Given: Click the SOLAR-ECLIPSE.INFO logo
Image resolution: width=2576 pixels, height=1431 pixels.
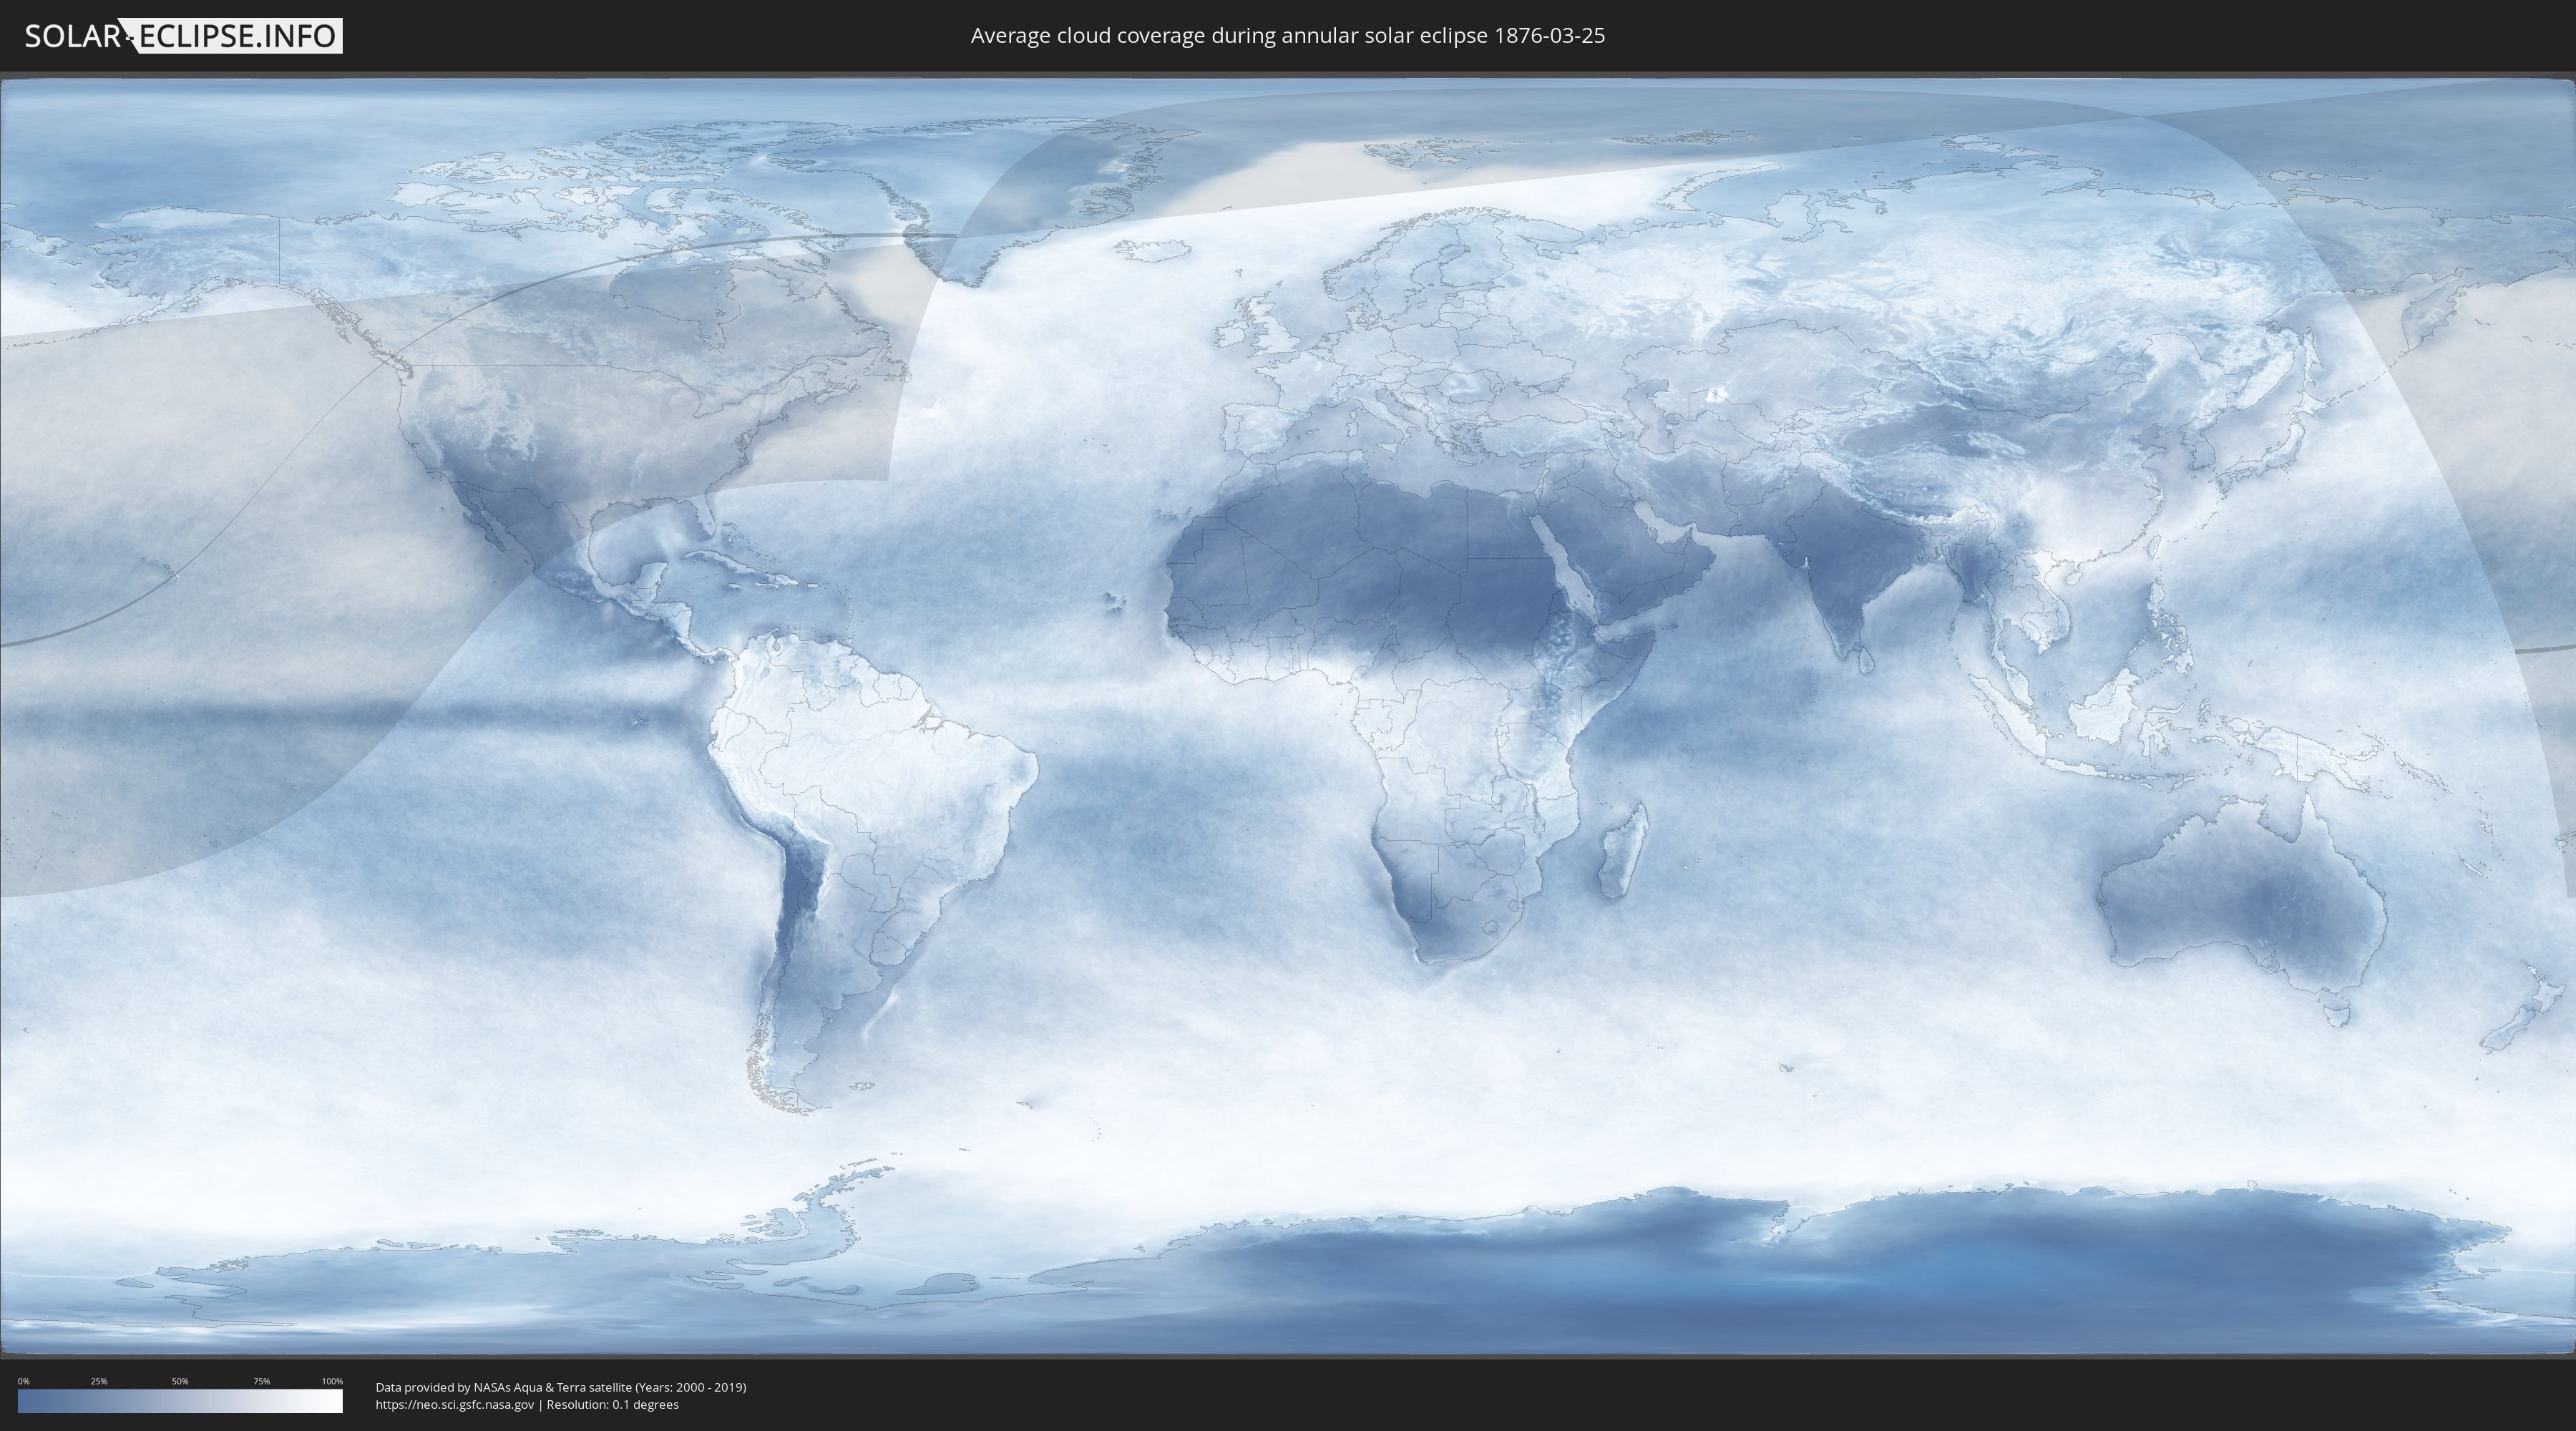Looking at the screenshot, I should coord(183,36).
